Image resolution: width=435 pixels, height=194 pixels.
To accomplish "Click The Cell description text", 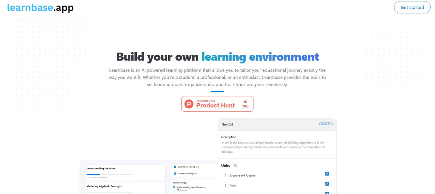I will pyautogui.click(x=274, y=147).
